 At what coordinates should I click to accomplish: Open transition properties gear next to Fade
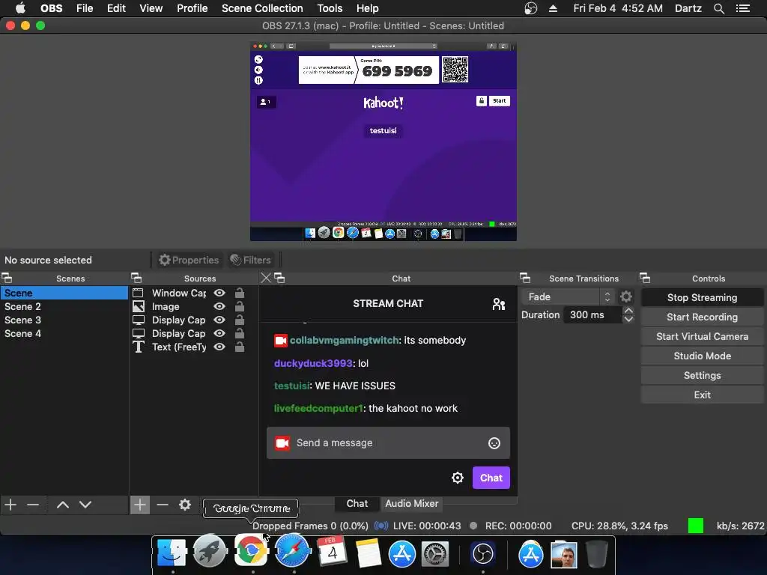pos(626,296)
